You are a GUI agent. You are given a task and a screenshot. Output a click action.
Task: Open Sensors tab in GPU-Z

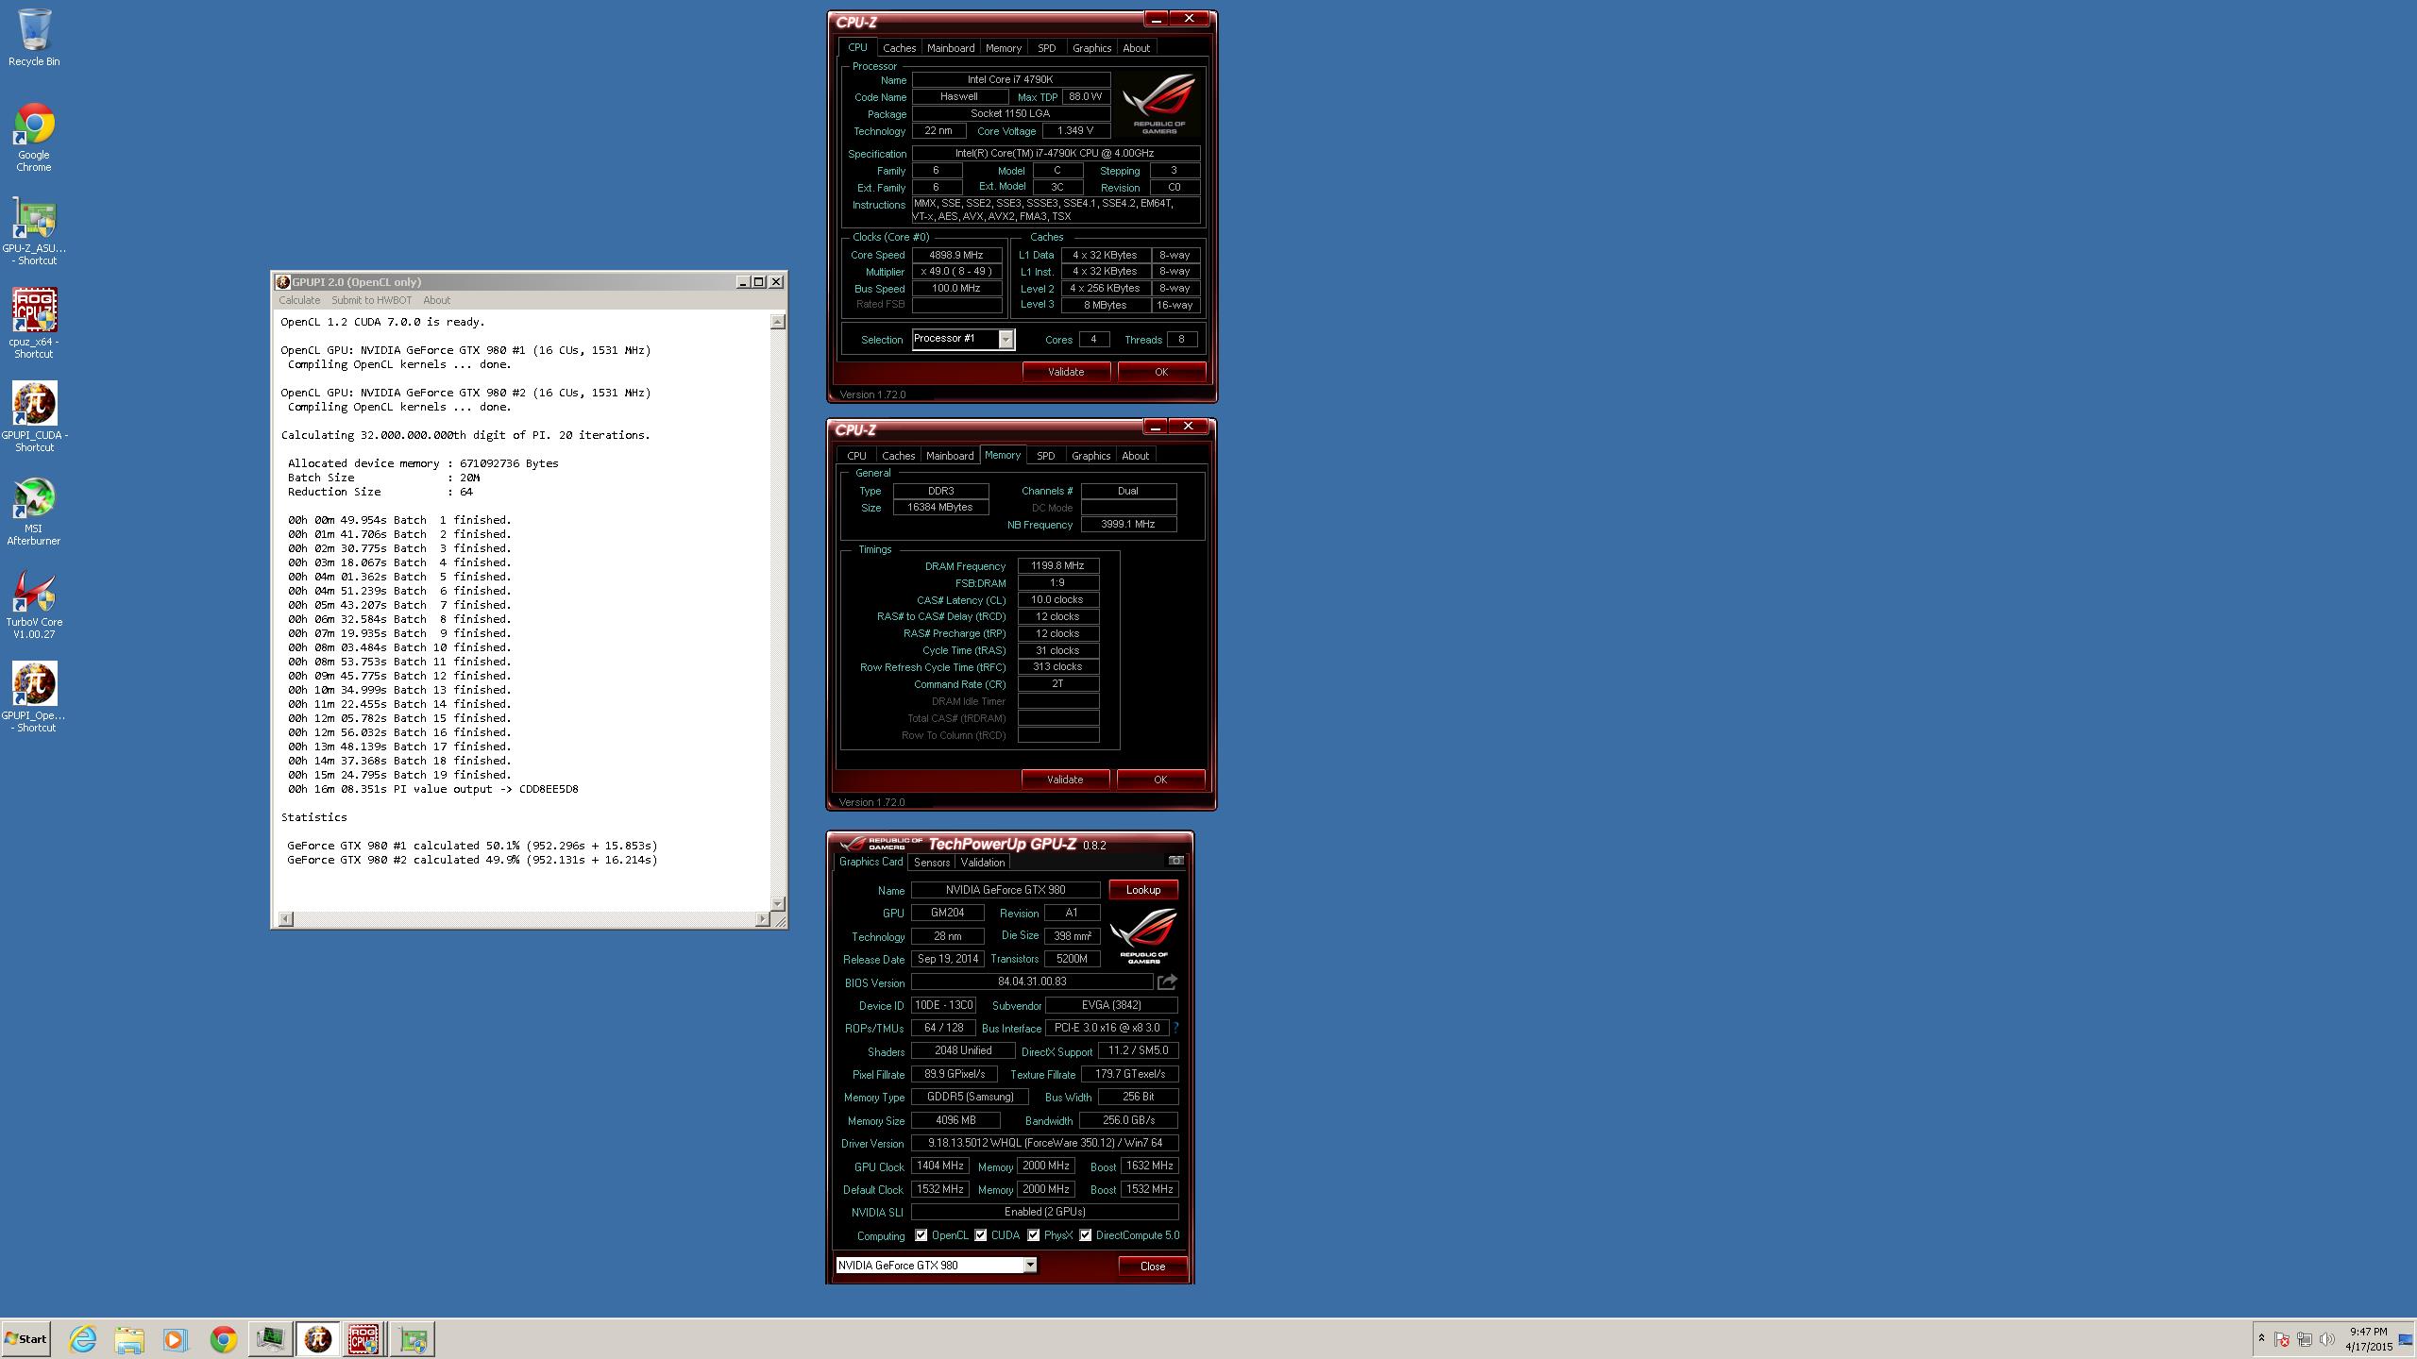tap(932, 863)
